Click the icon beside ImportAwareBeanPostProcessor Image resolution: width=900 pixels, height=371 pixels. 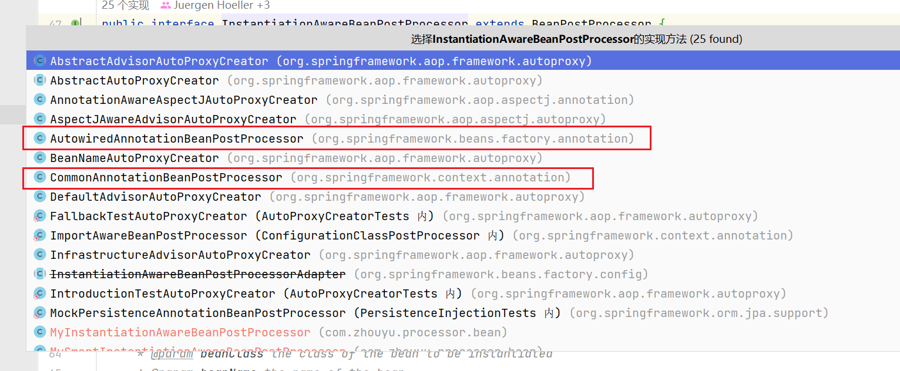pyautogui.click(x=40, y=235)
